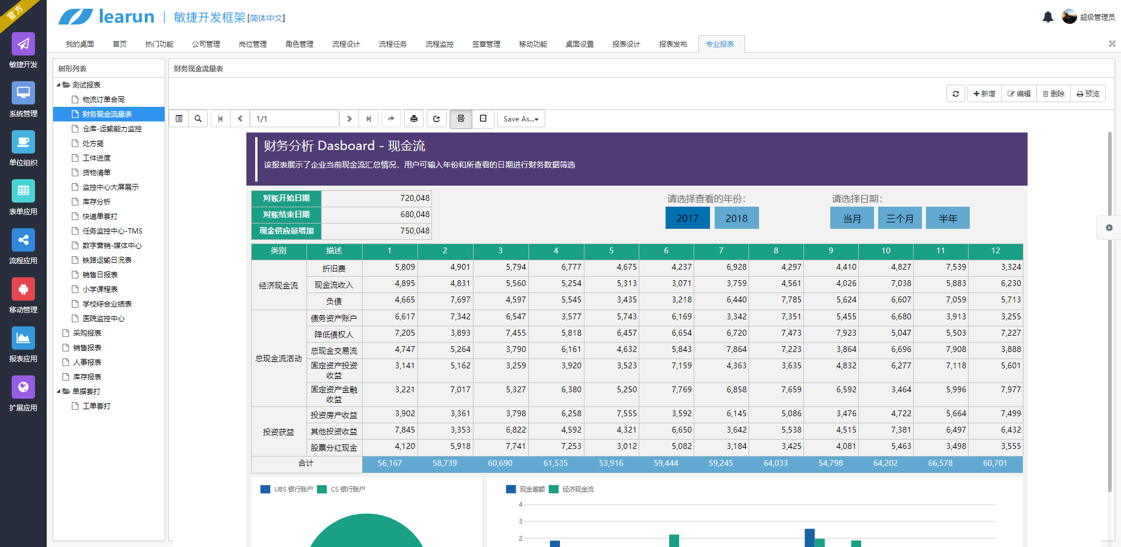
Task: Click 经济现金流 legend swatch
Action: click(554, 489)
